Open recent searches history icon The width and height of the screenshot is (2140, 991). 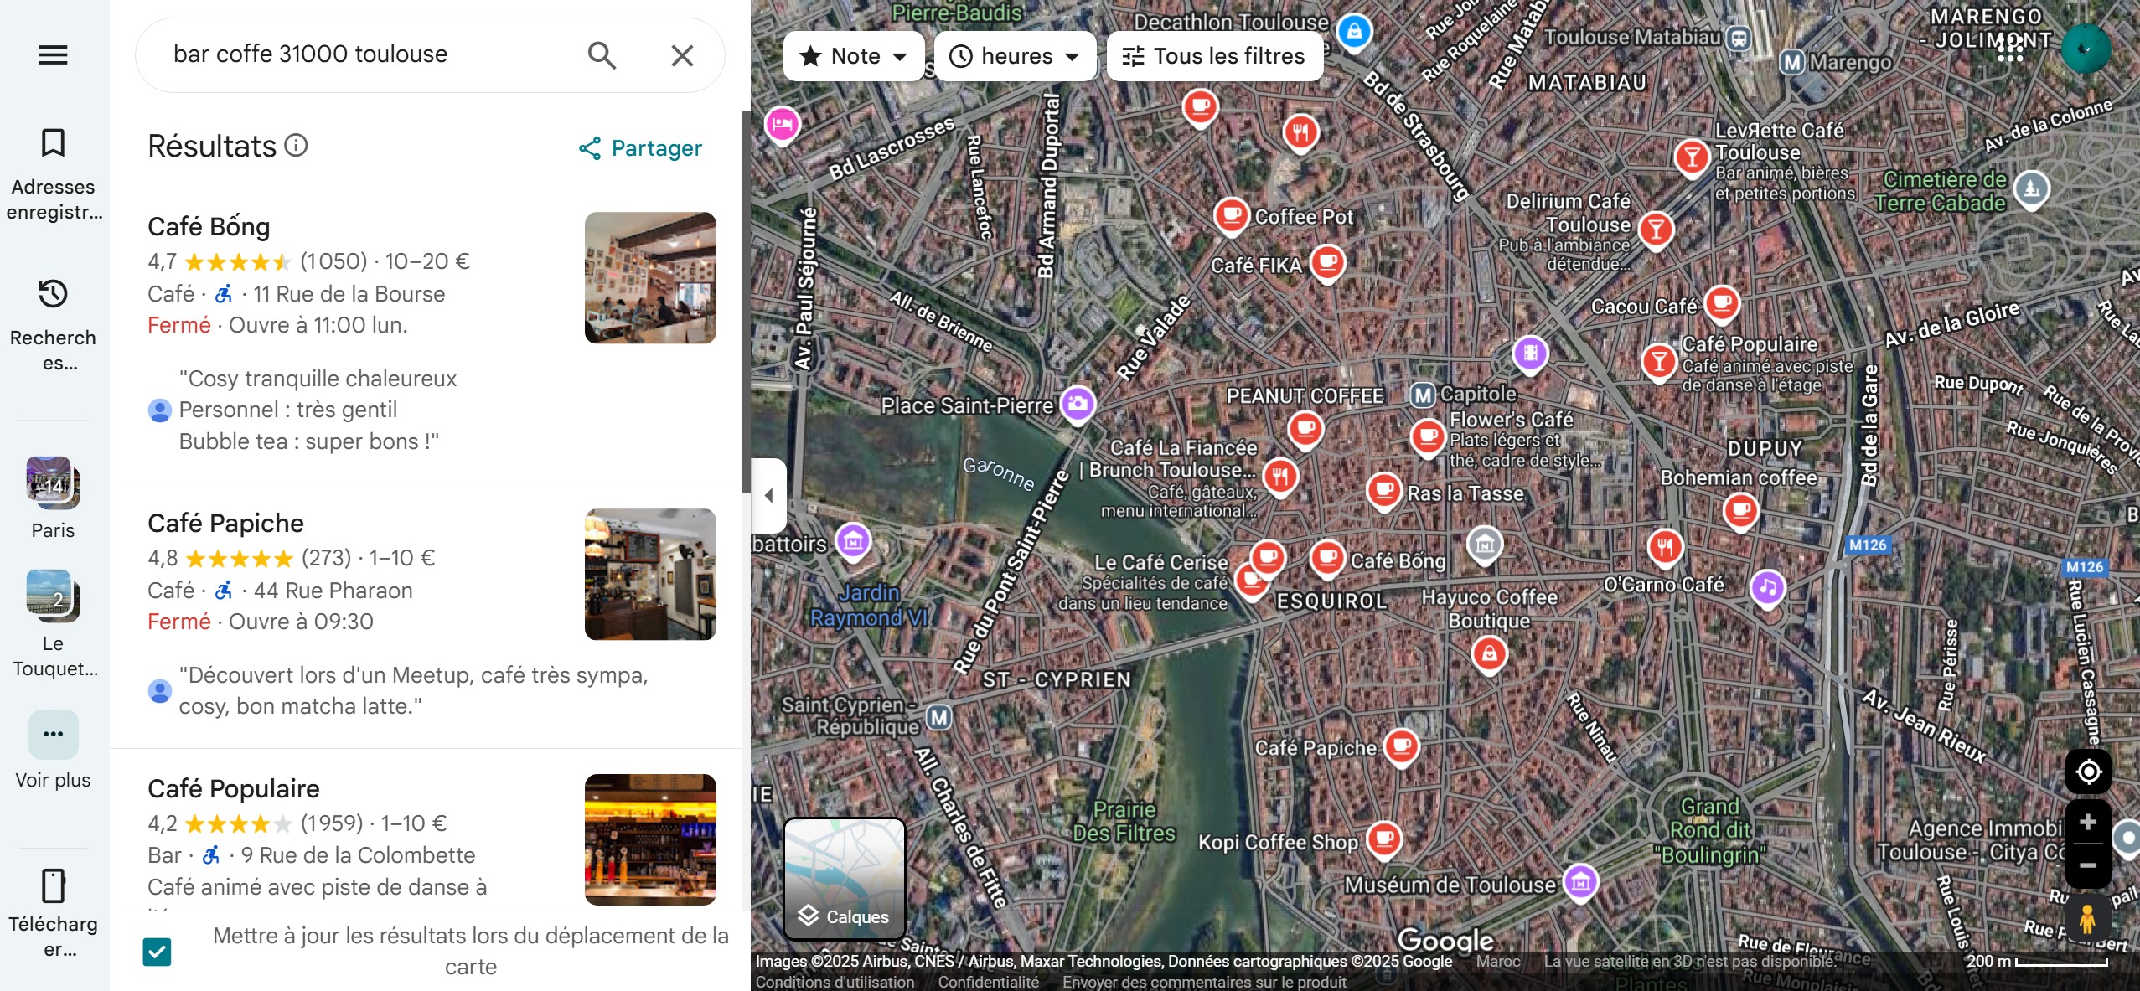53,294
